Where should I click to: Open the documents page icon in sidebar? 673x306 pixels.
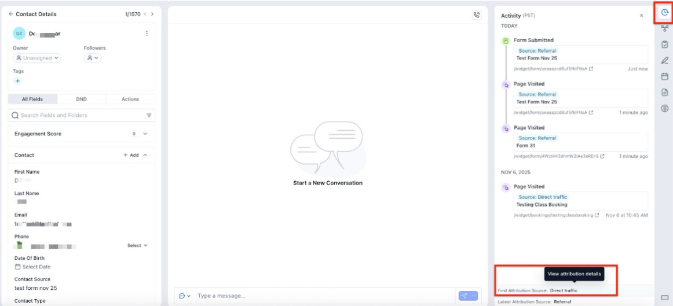pyautogui.click(x=664, y=92)
